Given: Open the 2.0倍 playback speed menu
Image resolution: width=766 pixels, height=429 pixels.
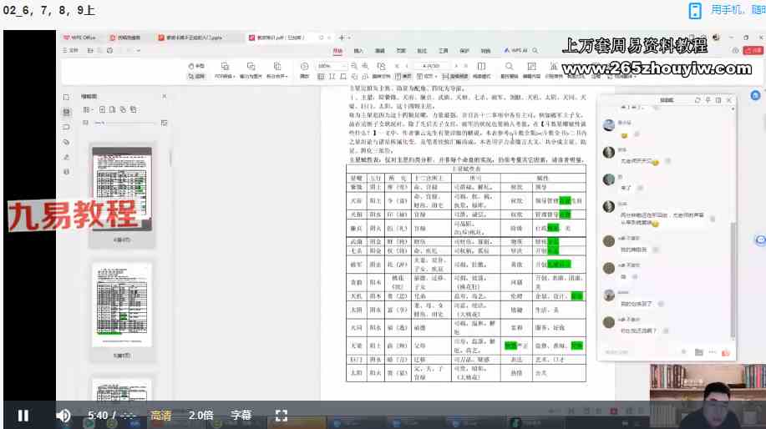Looking at the screenshot, I should [x=200, y=415].
